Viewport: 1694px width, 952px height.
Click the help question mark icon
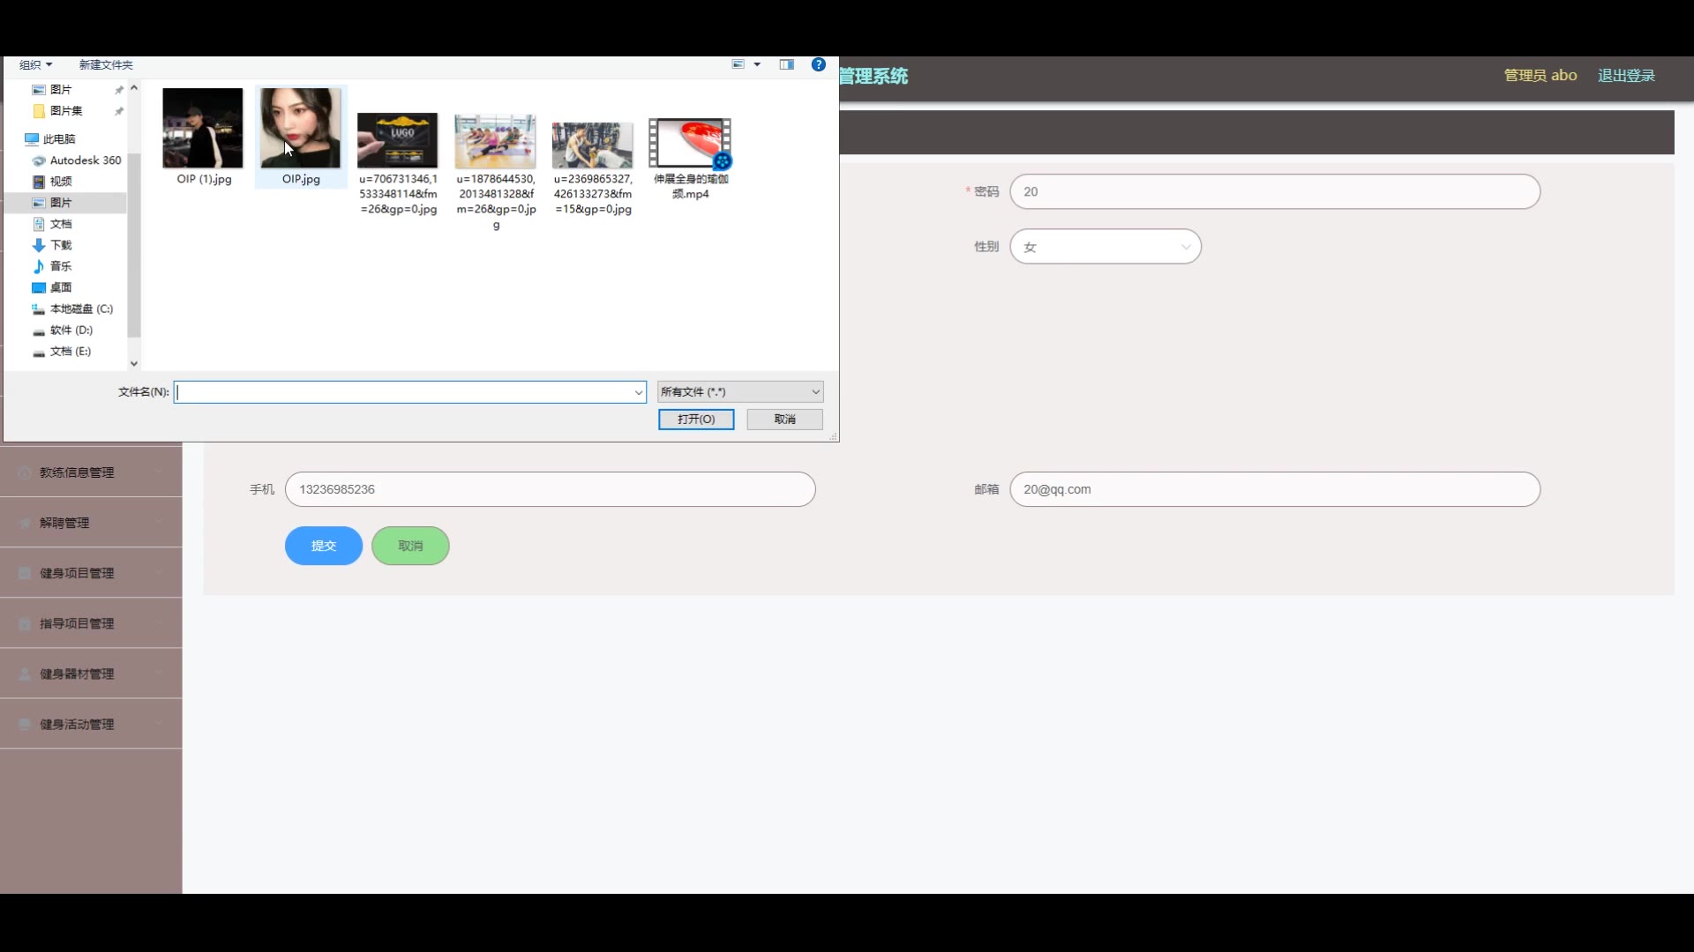[x=818, y=64]
